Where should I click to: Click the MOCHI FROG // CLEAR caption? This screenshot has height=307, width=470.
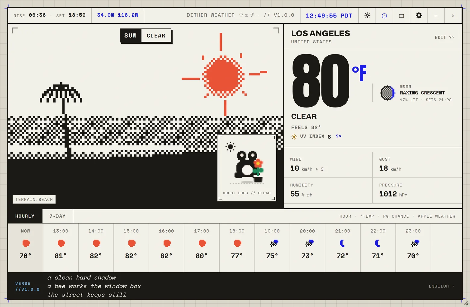[247, 193]
